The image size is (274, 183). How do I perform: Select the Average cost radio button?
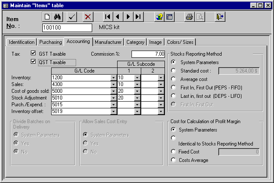(173, 79)
